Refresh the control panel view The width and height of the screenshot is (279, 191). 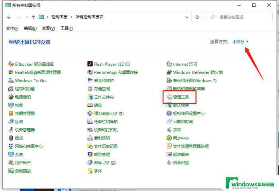(197, 17)
